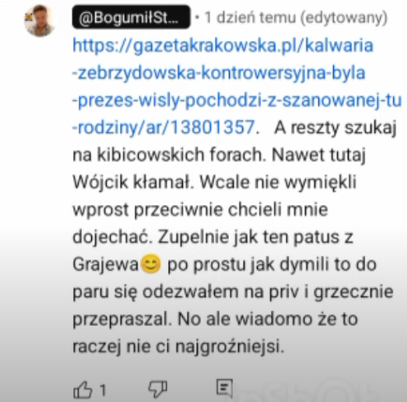Click the text 'na kibicowskich forach'
407x402 pixels.
(x=169, y=155)
